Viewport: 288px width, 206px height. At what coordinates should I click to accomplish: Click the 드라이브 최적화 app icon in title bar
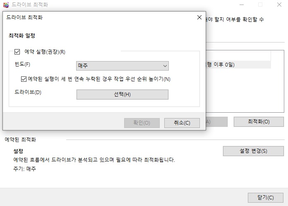(x=6, y=5)
